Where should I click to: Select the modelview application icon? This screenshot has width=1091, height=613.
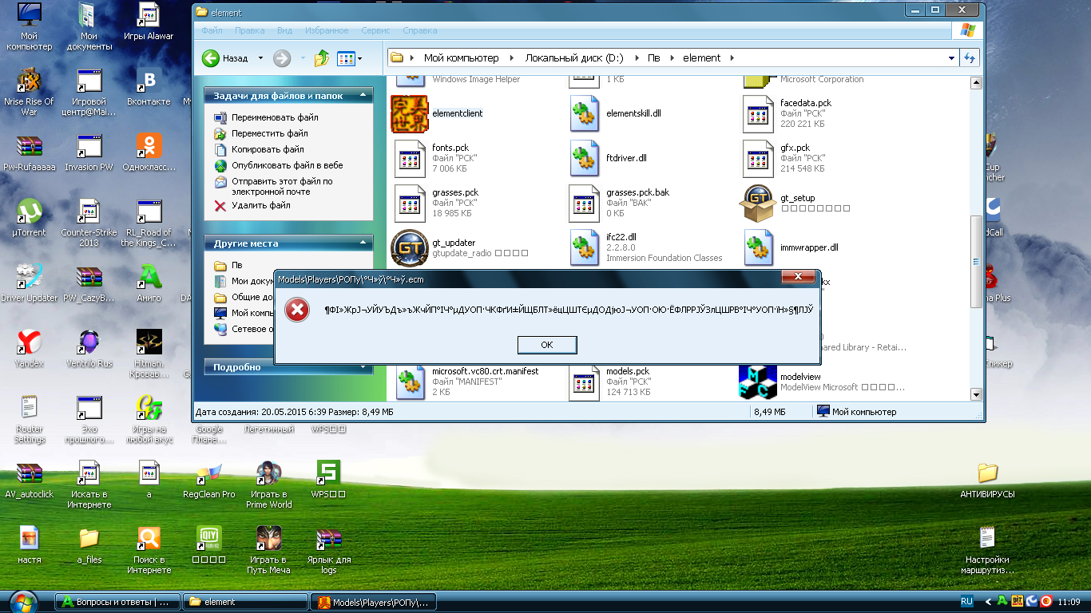coord(757,382)
